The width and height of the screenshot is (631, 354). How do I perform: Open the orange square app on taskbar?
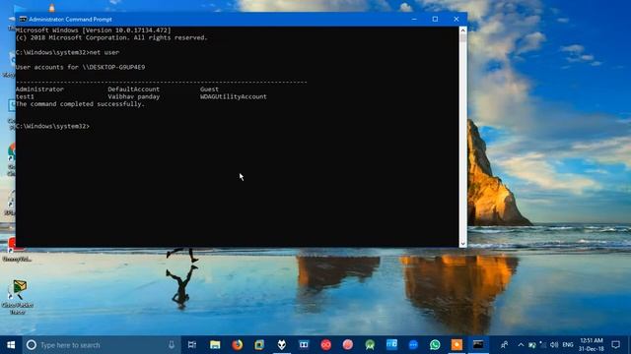click(456, 345)
